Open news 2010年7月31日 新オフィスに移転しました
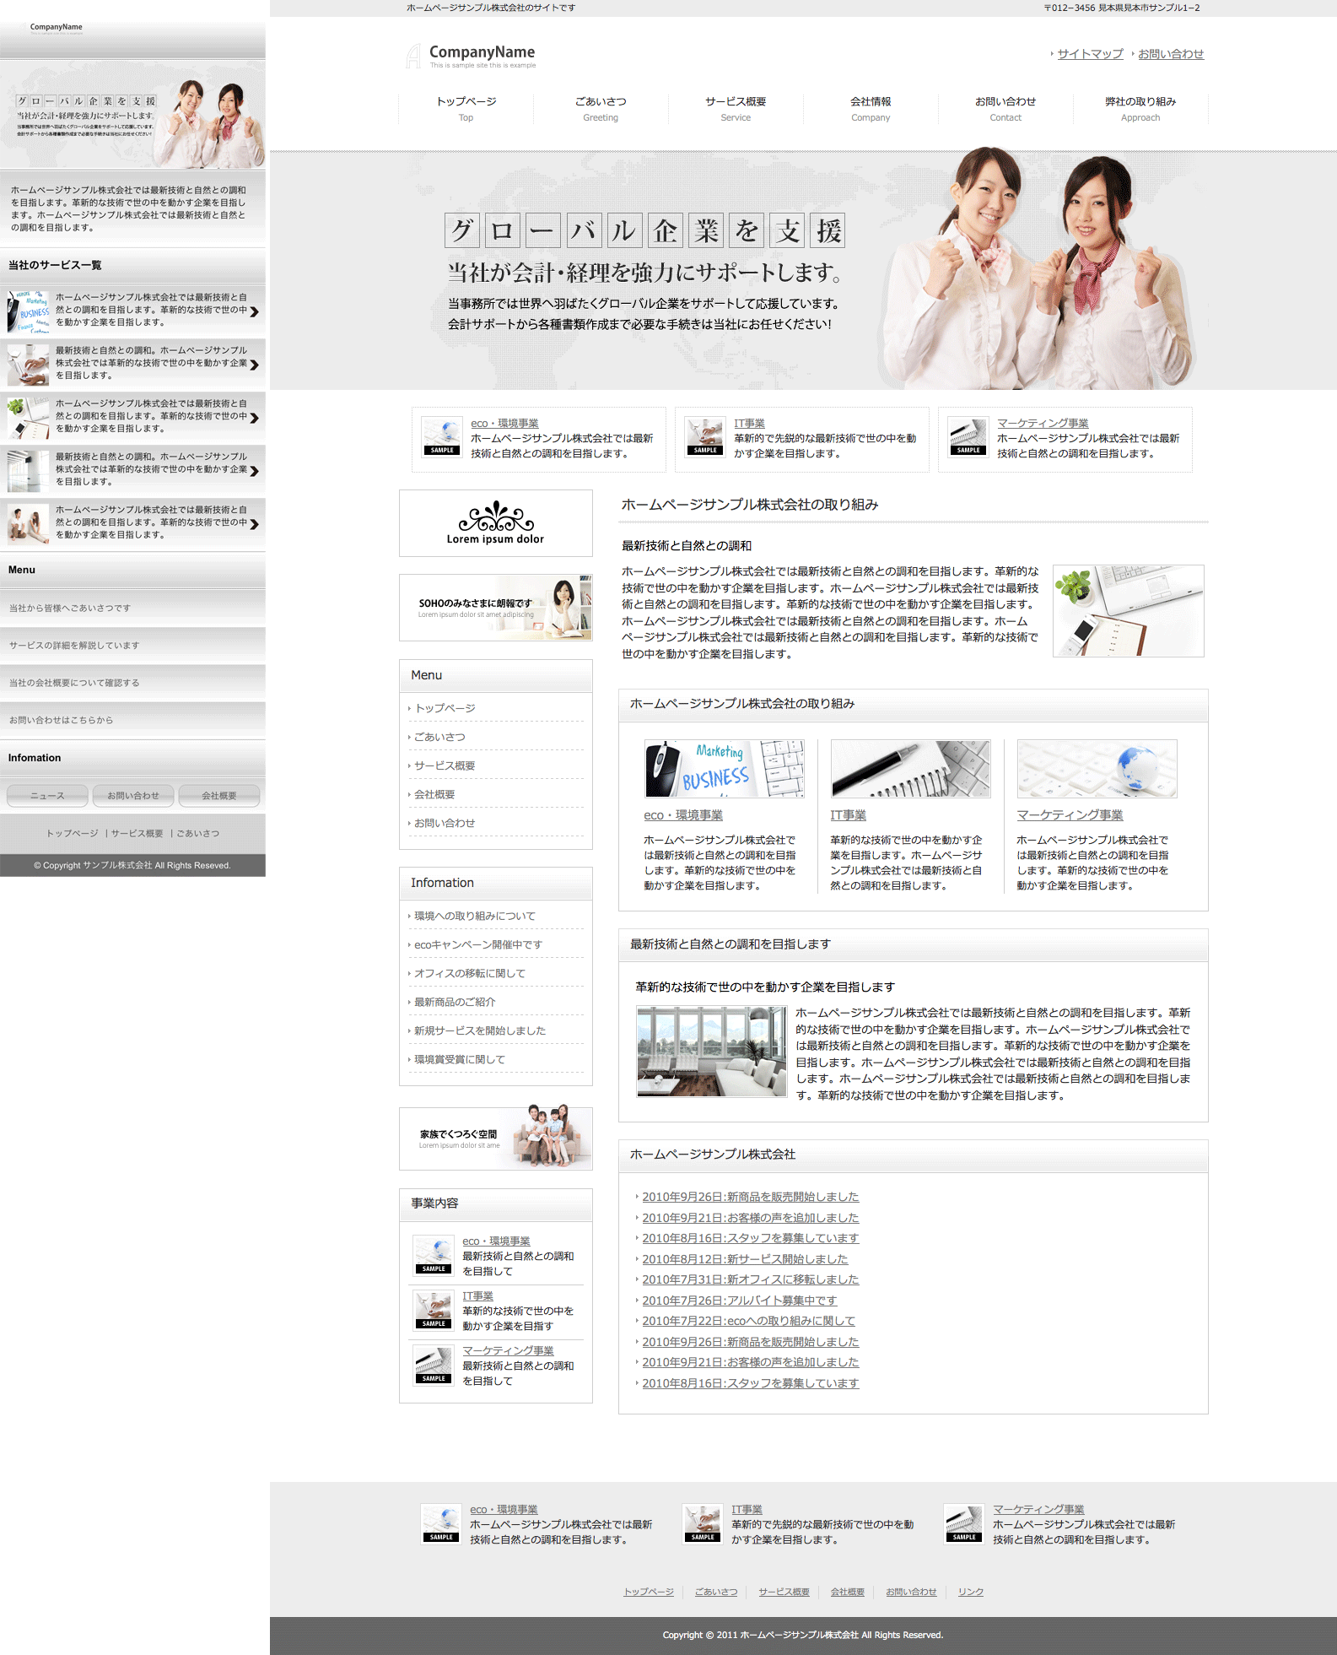 pyautogui.click(x=750, y=1279)
